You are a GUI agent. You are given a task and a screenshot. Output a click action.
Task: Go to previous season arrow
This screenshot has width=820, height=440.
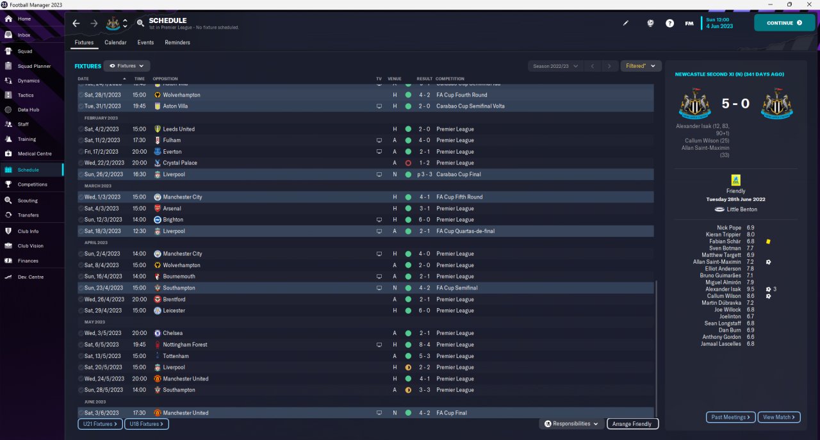click(593, 66)
